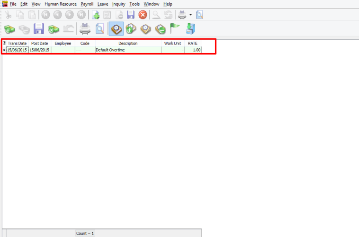Click the blue box download arrow icon

click(x=190, y=29)
